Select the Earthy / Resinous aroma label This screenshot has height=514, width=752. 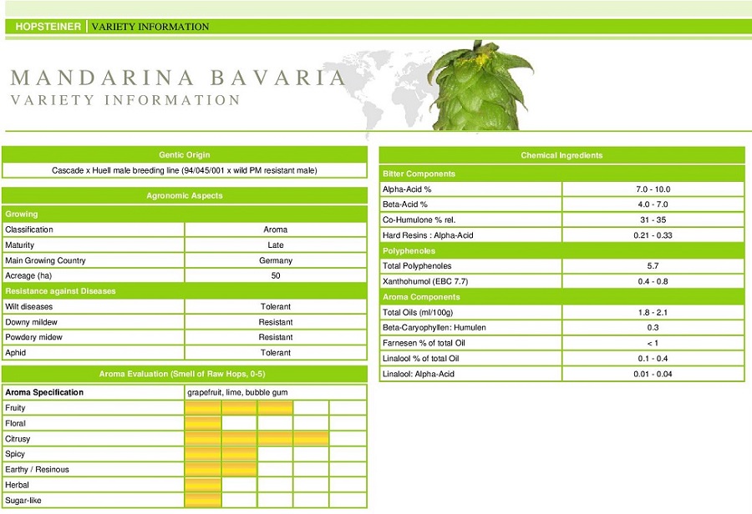[x=37, y=470]
